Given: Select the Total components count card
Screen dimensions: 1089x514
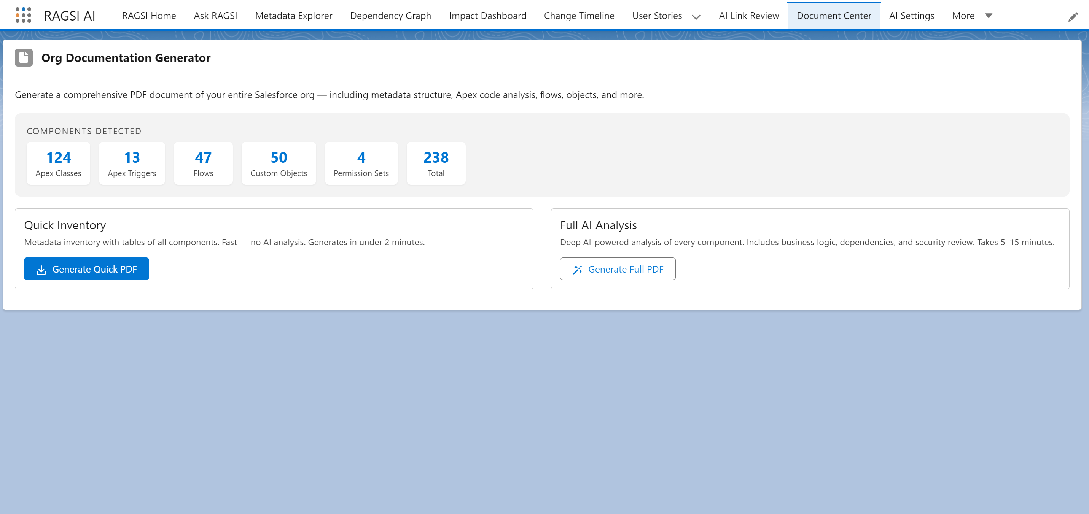Looking at the screenshot, I should tap(436, 163).
